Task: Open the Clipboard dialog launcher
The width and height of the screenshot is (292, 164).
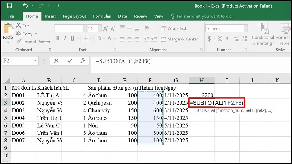Action: (x=50, y=50)
